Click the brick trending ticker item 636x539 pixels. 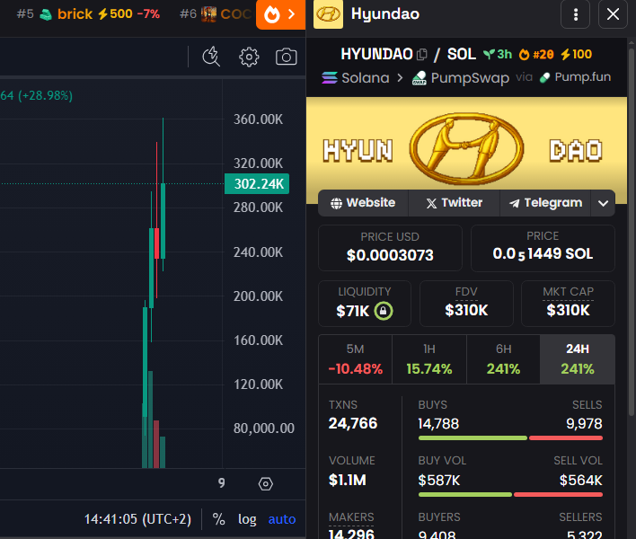pos(88,14)
